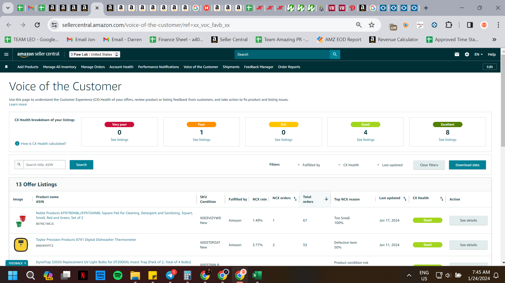This screenshot has height=283, width=505.
Task: Open Performance Notifications
Action: click(x=158, y=67)
